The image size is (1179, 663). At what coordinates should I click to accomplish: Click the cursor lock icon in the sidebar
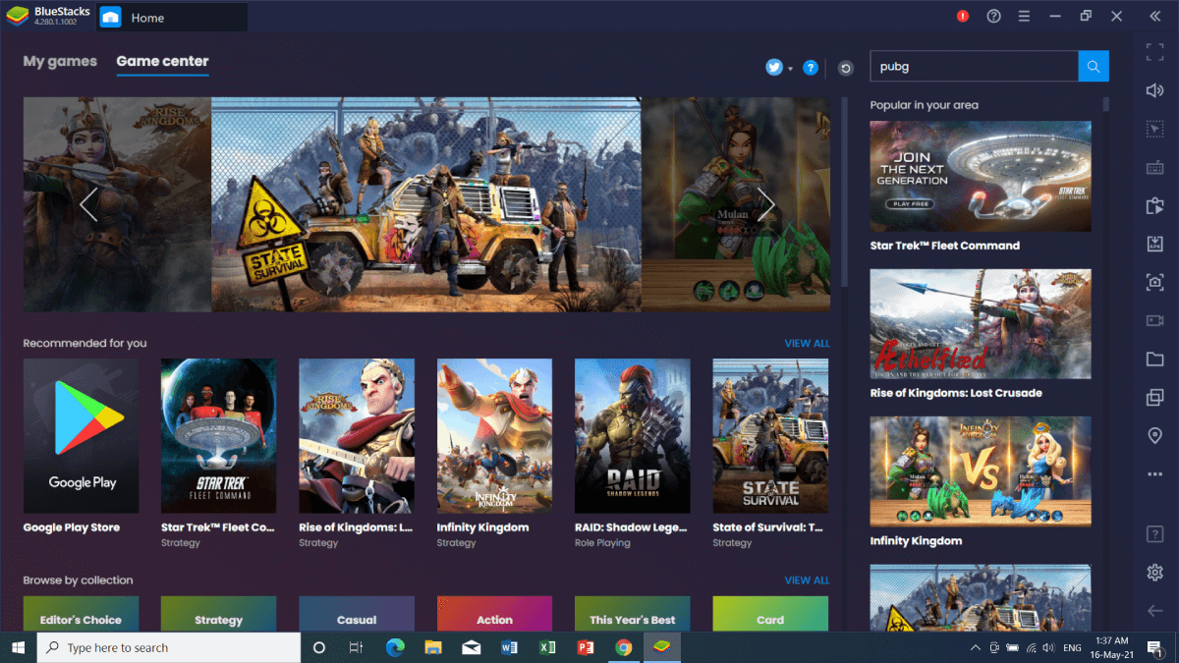[1155, 129]
